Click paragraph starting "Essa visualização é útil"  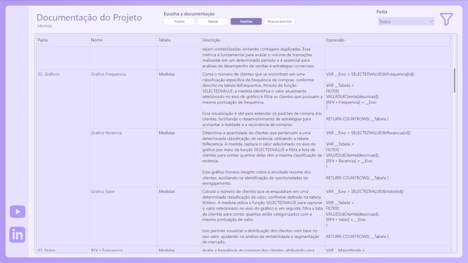click(x=262, y=119)
